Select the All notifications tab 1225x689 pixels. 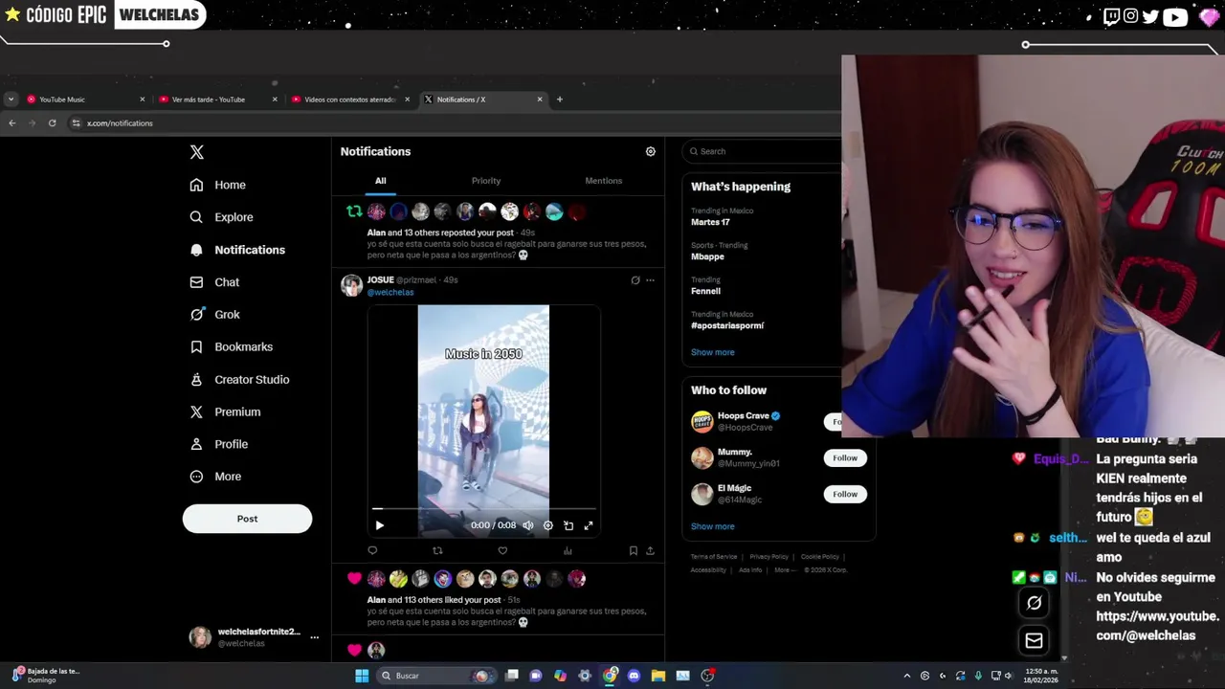point(380,181)
